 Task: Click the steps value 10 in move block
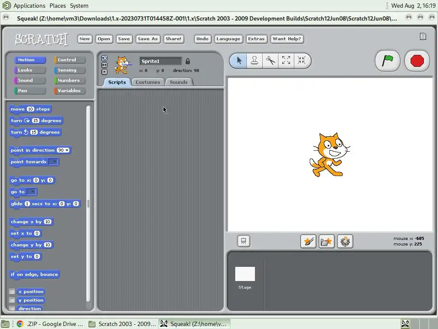click(30, 109)
